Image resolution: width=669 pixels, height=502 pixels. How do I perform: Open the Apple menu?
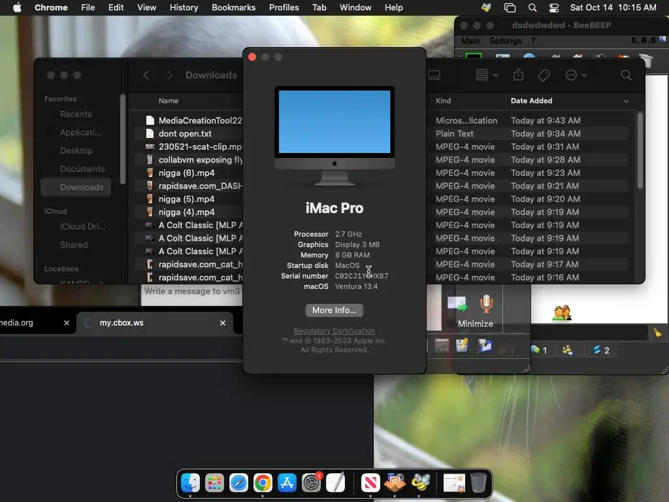17,8
